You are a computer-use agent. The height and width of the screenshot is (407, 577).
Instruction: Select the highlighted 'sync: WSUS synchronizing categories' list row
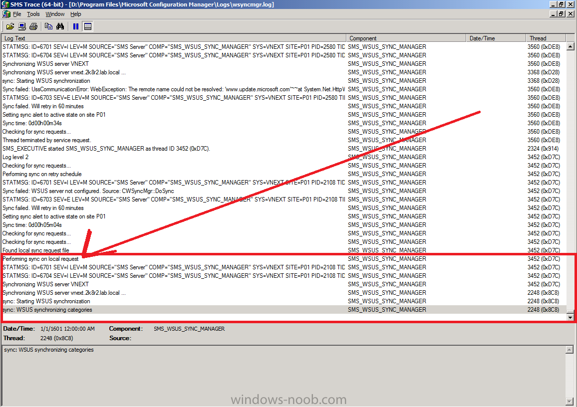(284, 310)
